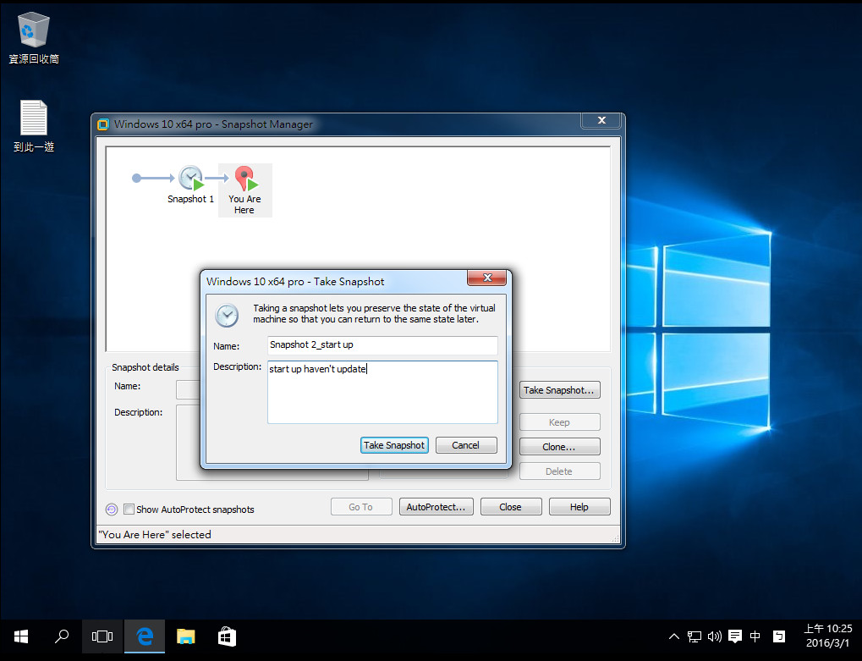This screenshot has height=661, width=862.
Task: Show hidden system tray icons
Action: tap(673, 636)
